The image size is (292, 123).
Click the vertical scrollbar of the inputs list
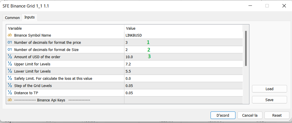[x=246, y=48]
